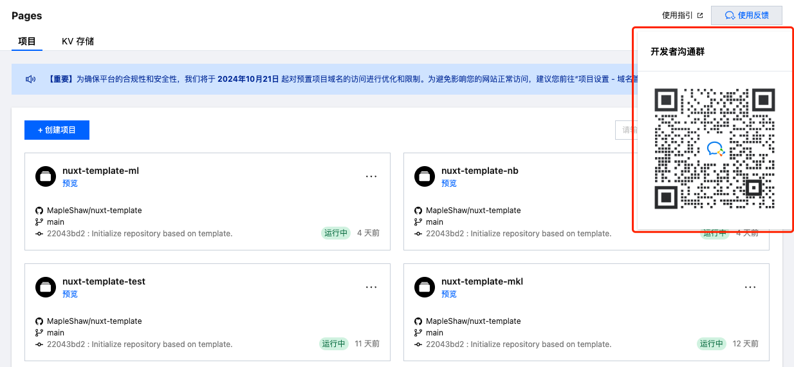This screenshot has height=367, width=794.
Task: Switch to the 项目 tab
Action: [x=27, y=41]
